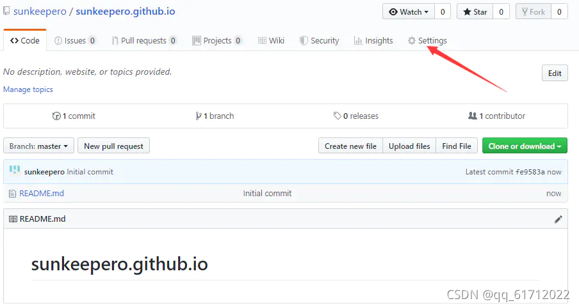
Task: Open the Initial commit message beside sunkeepero
Action: pyautogui.click(x=90, y=172)
